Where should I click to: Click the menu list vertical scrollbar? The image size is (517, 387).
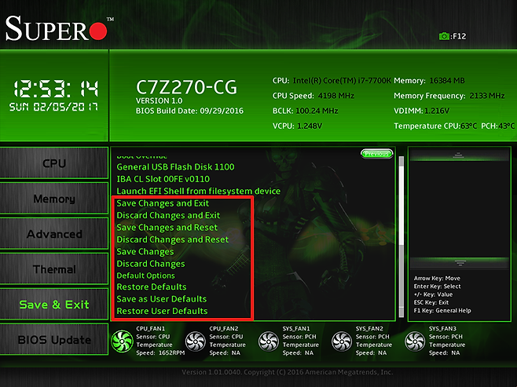401,236
